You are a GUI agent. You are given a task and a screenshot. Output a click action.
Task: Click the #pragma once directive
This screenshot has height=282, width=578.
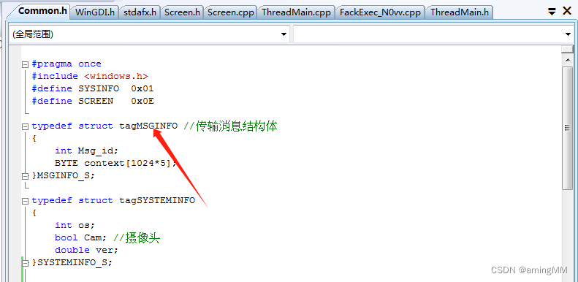(x=66, y=64)
